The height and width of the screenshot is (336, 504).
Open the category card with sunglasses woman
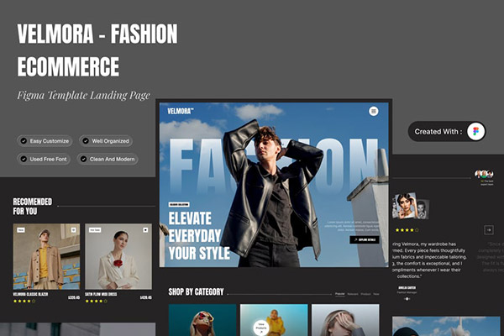(202, 320)
